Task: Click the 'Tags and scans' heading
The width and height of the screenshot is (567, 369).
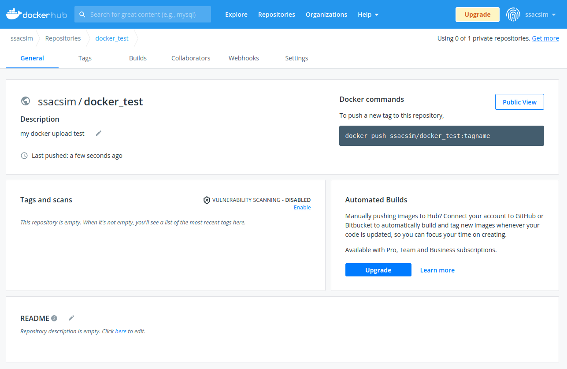Action: point(46,200)
